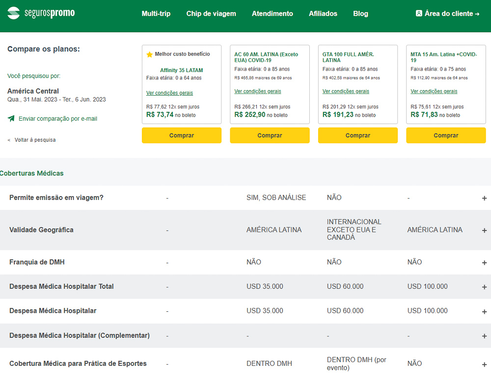
Task: Open Affinity 35 LATAM plan title
Action: click(x=181, y=70)
